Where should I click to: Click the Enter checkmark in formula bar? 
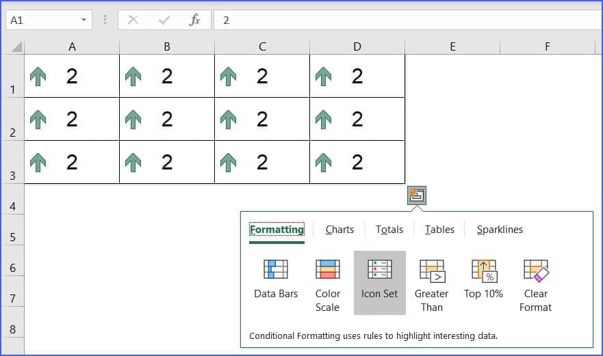(164, 20)
